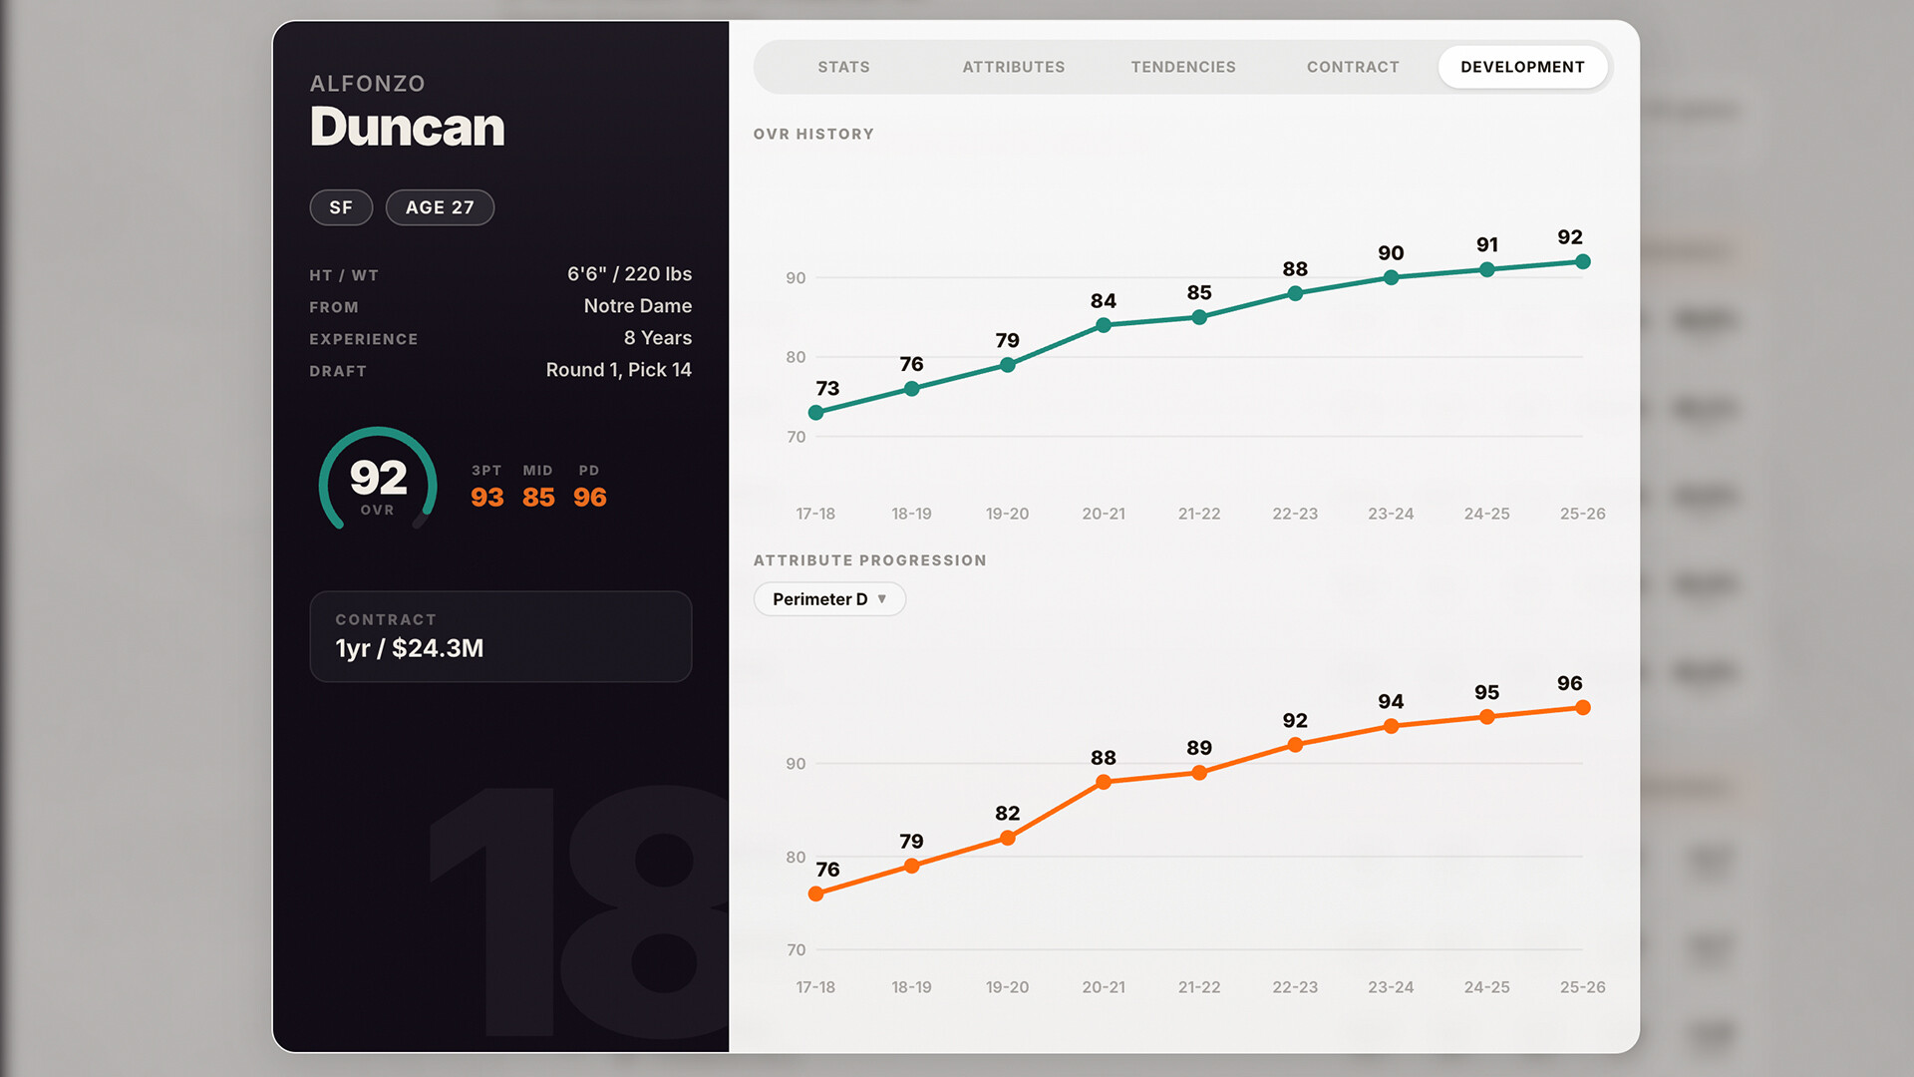Select the Contract tab

tap(1353, 67)
